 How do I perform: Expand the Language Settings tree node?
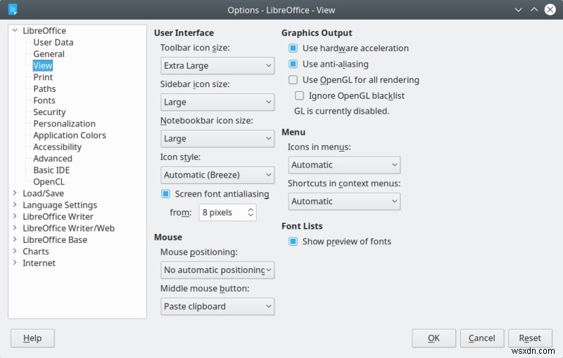click(x=15, y=204)
